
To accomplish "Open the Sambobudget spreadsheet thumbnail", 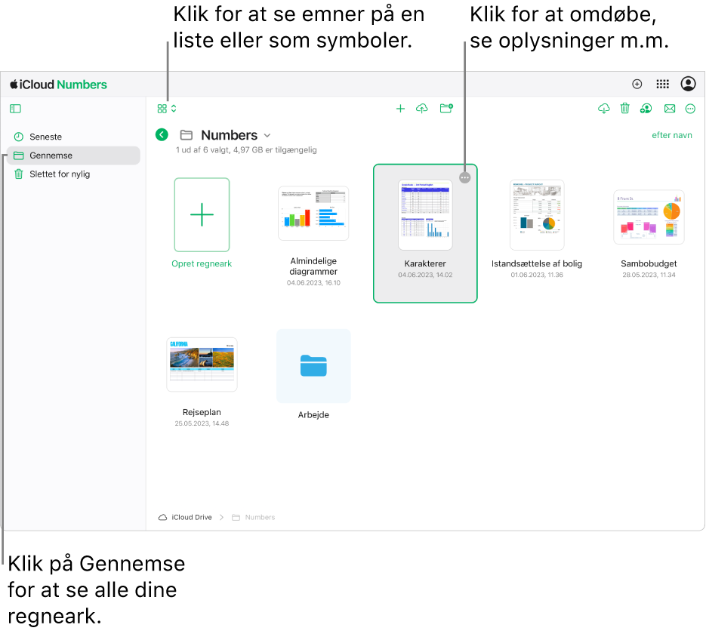I will (649, 217).
